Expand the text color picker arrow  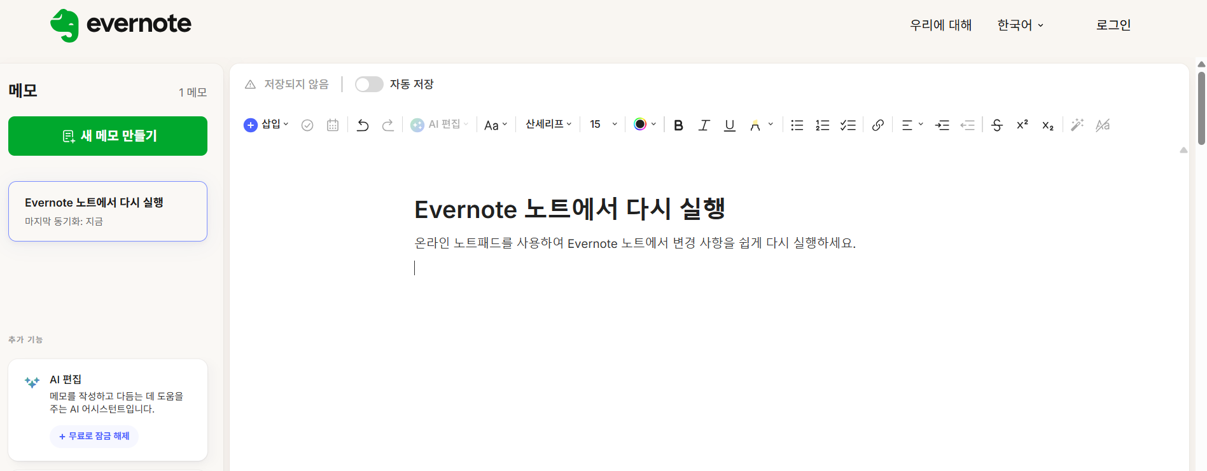point(653,124)
